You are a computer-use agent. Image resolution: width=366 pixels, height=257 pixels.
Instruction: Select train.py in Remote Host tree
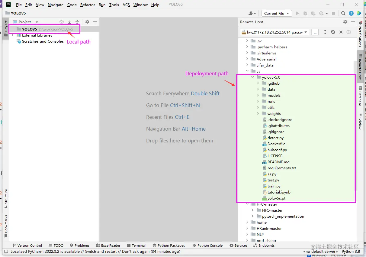click(271, 186)
